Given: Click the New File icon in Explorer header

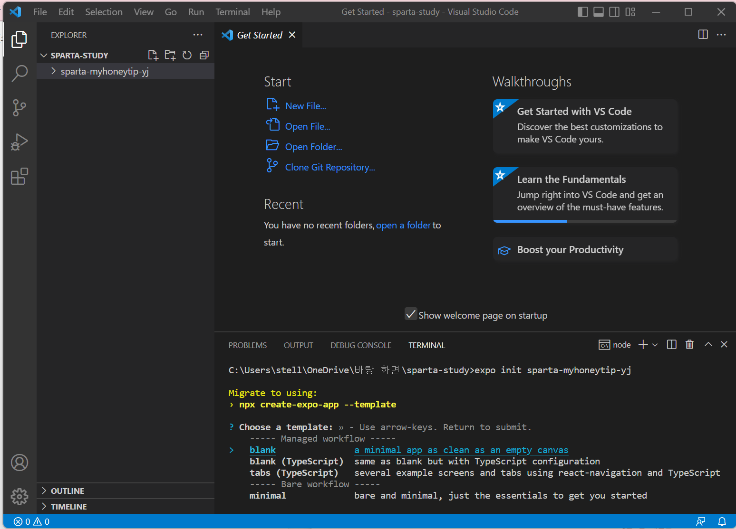Looking at the screenshot, I should (153, 55).
